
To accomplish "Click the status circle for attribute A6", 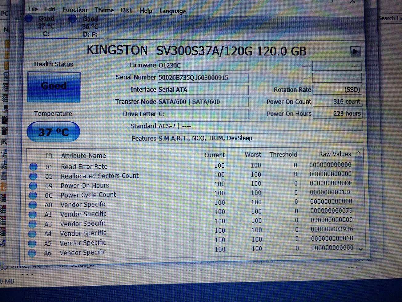I will coord(32,253).
